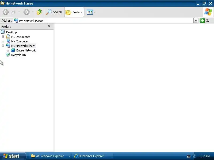Image resolution: width=214 pixels, height=160 pixels.
Task: Click the title bar window icon
Action: click(2, 3)
